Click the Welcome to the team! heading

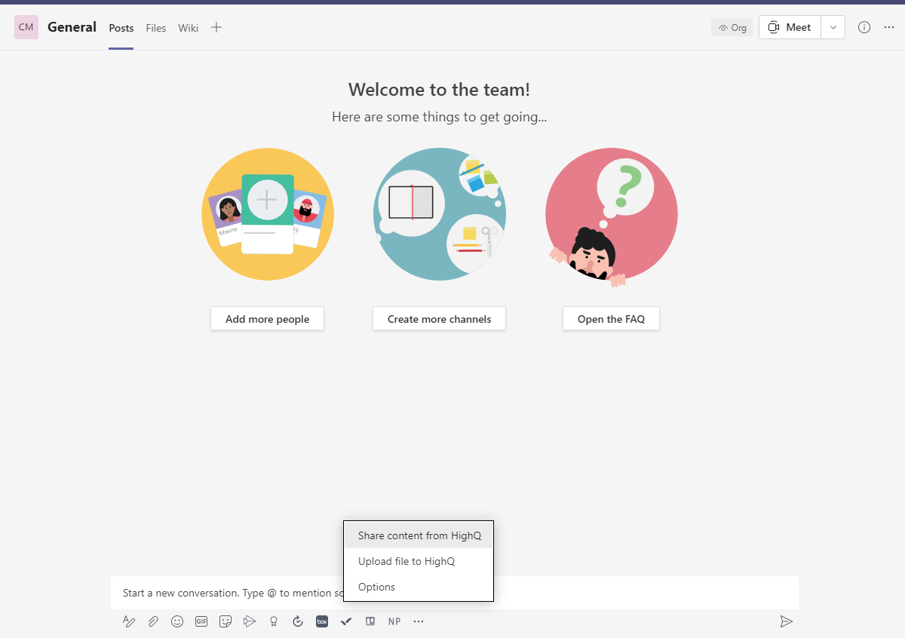coord(439,90)
